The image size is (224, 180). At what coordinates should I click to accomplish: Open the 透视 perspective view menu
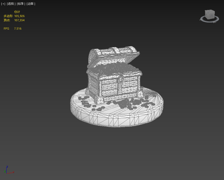11,4
